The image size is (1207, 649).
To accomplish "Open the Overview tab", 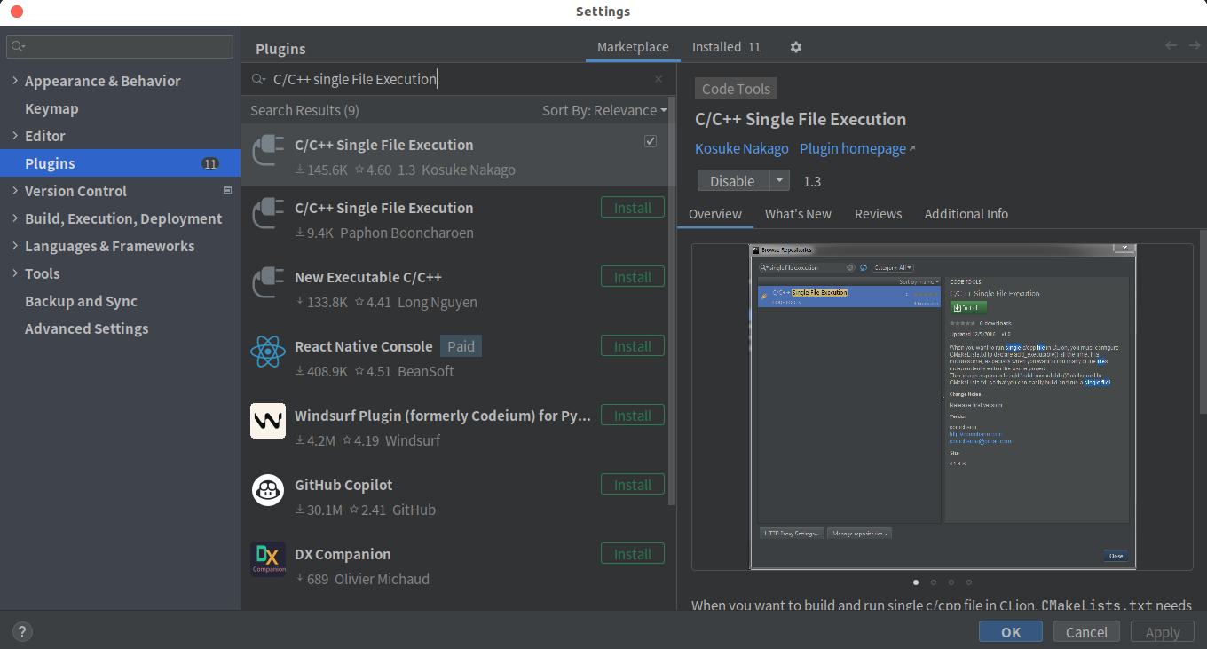I will coord(715,214).
